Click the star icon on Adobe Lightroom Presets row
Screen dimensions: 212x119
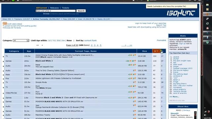pos(132,78)
